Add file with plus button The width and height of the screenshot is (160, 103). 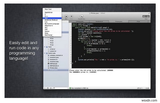(x=45, y=88)
